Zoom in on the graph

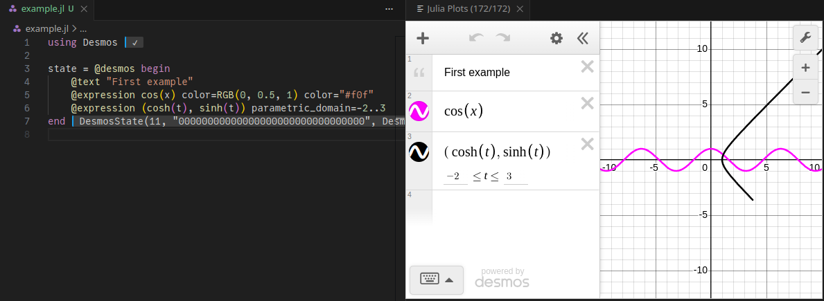[805, 68]
